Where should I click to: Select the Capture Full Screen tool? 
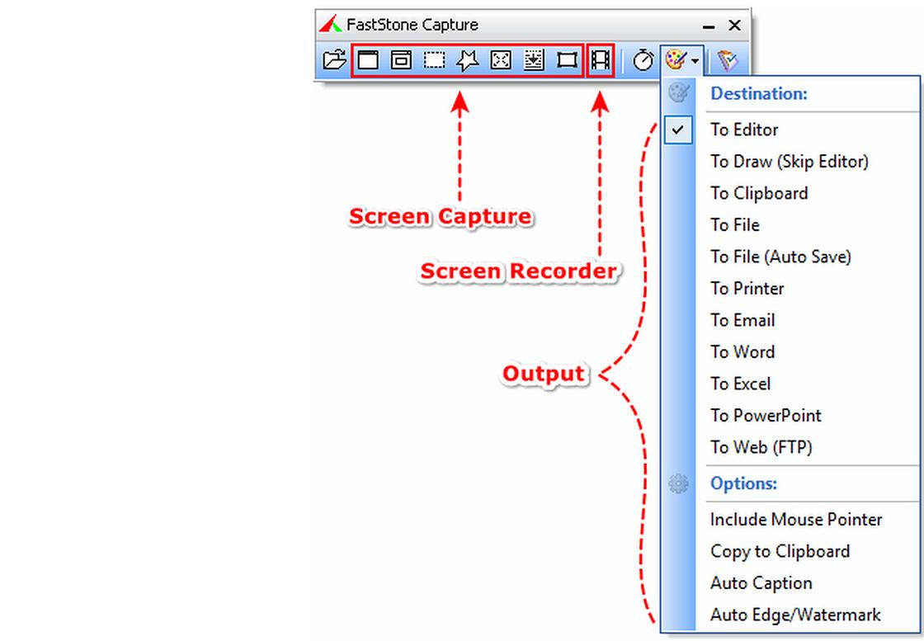tap(501, 60)
